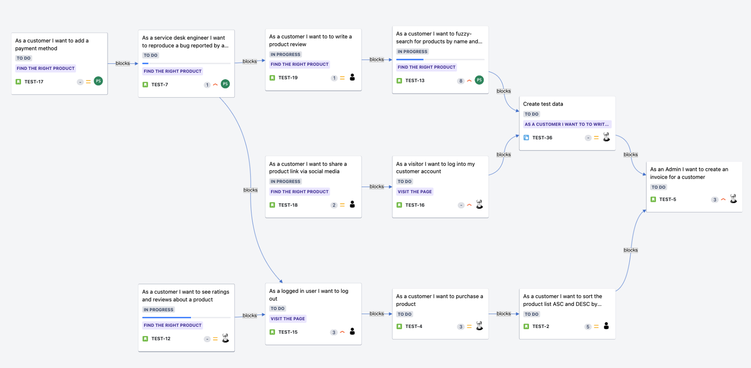
Task: Click the PS assignee avatar on TEST-7
Action: pos(225,84)
